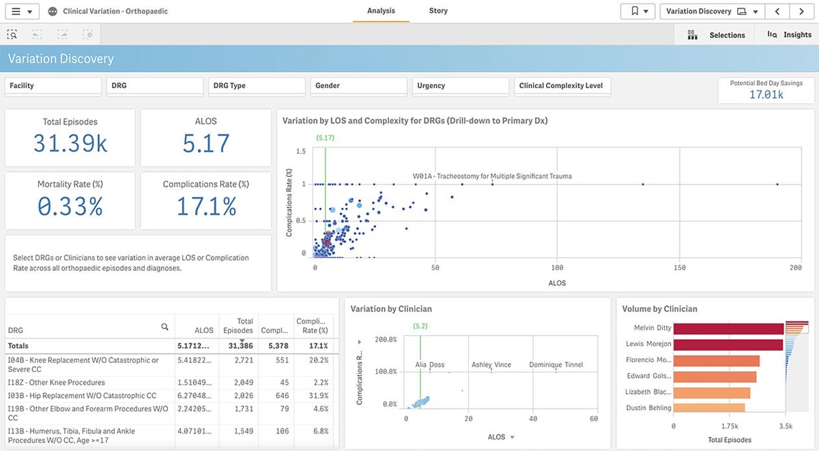
Task: Click the Compli... Rate (%) column header
Action: 311,326
